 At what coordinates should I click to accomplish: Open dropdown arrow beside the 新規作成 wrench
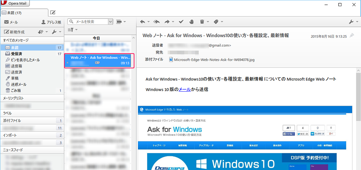(60, 32)
